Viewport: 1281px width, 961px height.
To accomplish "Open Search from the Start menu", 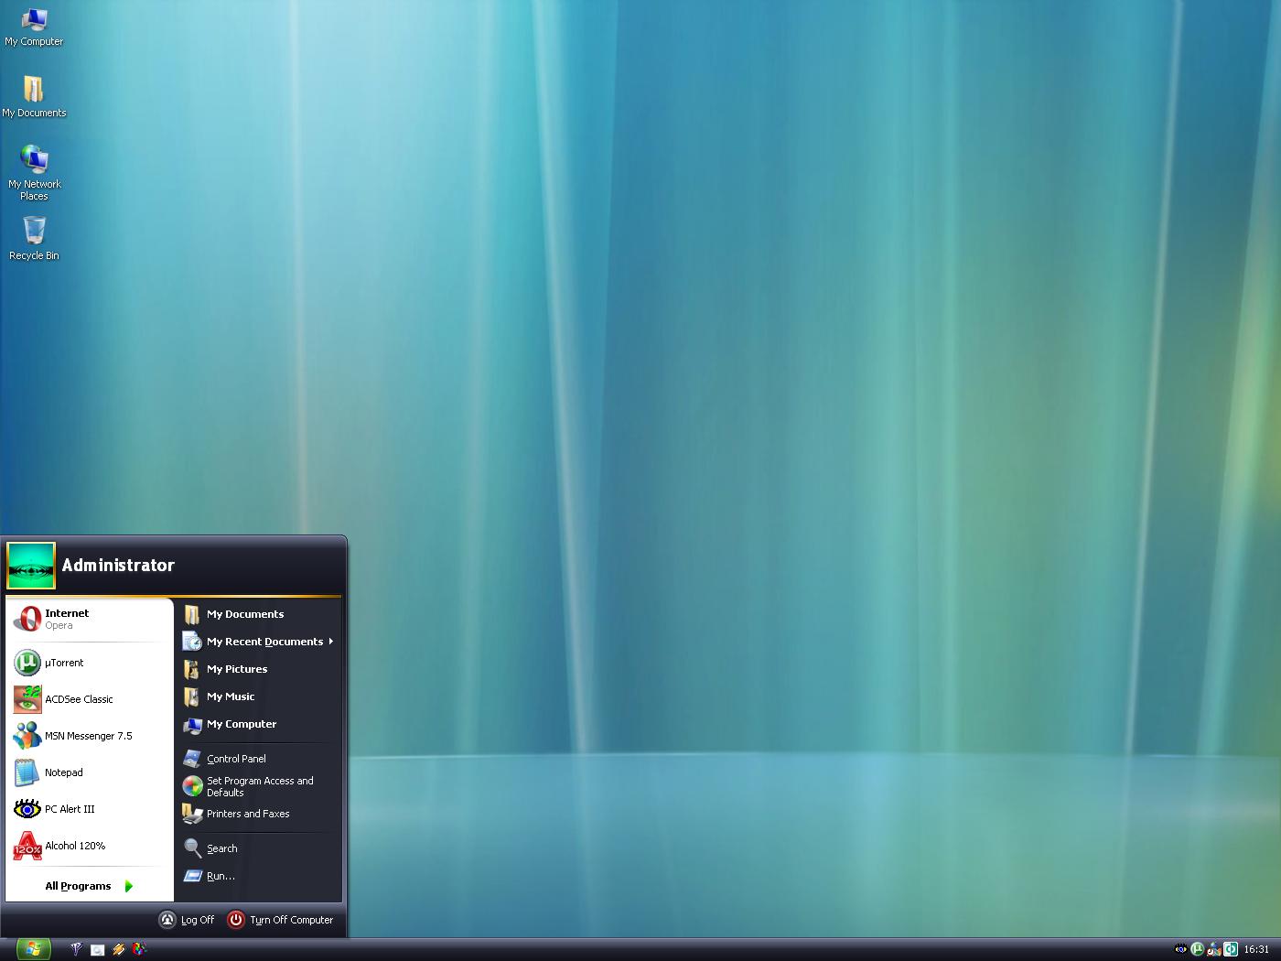I will tap(259, 848).
